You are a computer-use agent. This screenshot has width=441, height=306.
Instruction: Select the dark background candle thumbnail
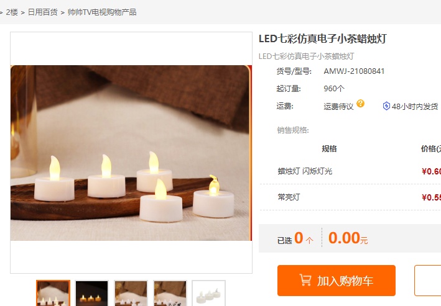(x=91, y=293)
